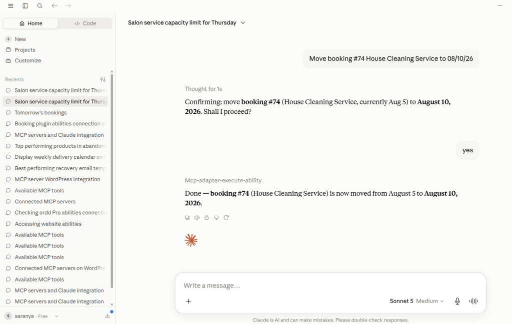Open the 'Tomorrow's bookings' chat

(x=55, y=112)
